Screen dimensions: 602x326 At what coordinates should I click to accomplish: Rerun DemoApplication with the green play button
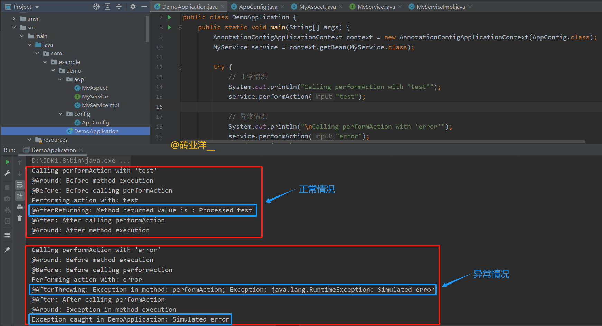click(x=7, y=162)
